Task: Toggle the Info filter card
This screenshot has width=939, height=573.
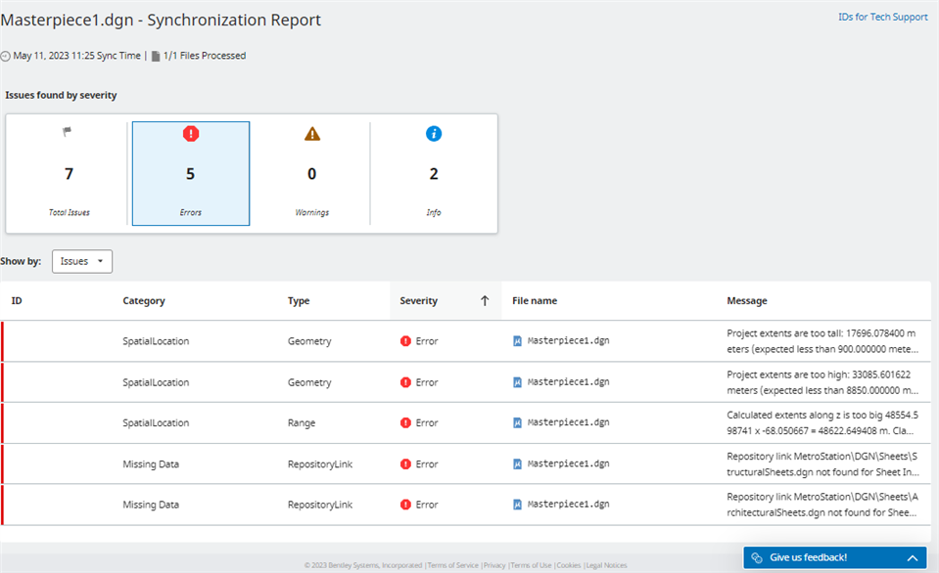Action: [x=433, y=173]
